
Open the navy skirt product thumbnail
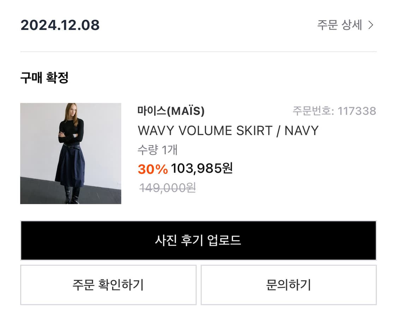pyautogui.click(x=71, y=153)
